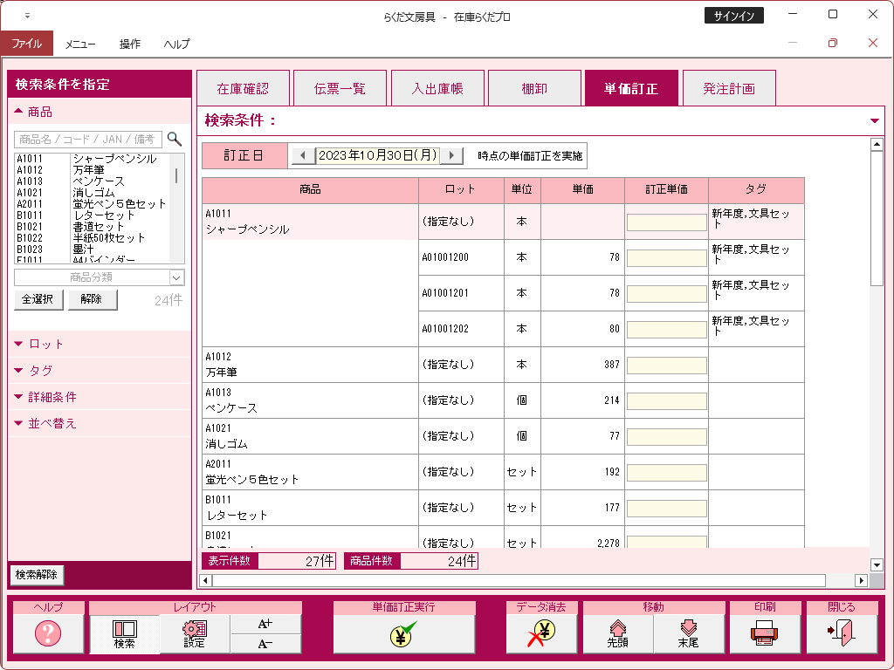
Task: Go to next date arrow
Action: 451,155
